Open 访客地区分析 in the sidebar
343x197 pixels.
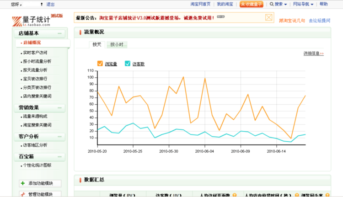point(35,145)
